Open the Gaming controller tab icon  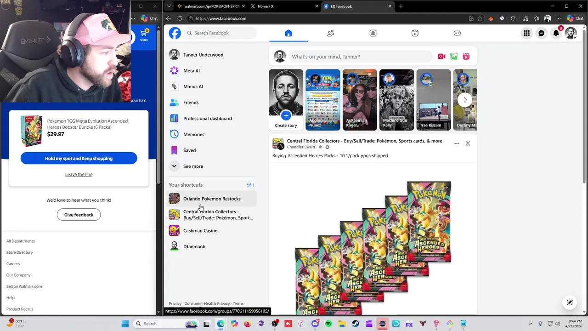[x=457, y=33]
